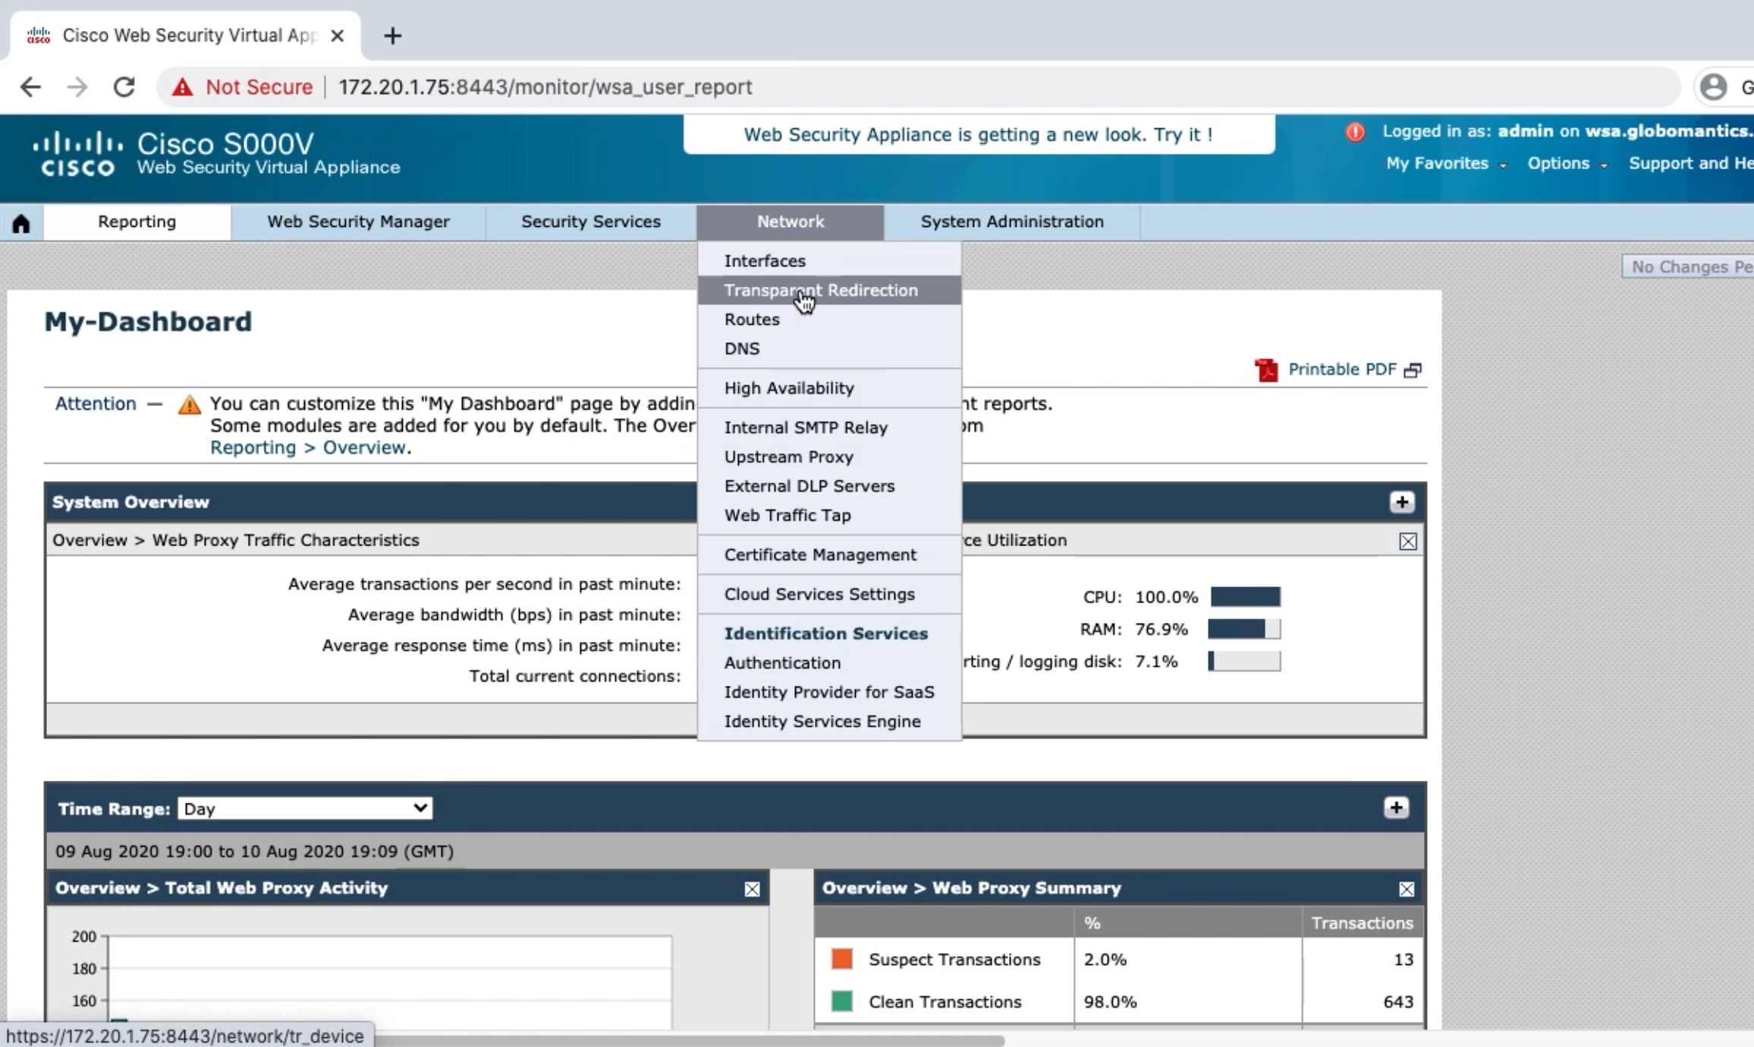The width and height of the screenshot is (1754, 1047).
Task: Click the Not Secure warning icon
Action: [182, 87]
